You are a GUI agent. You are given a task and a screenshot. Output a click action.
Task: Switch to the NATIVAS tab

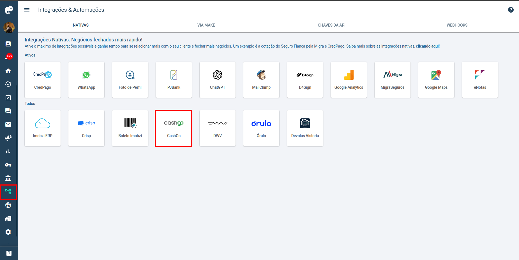coord(81,25)
